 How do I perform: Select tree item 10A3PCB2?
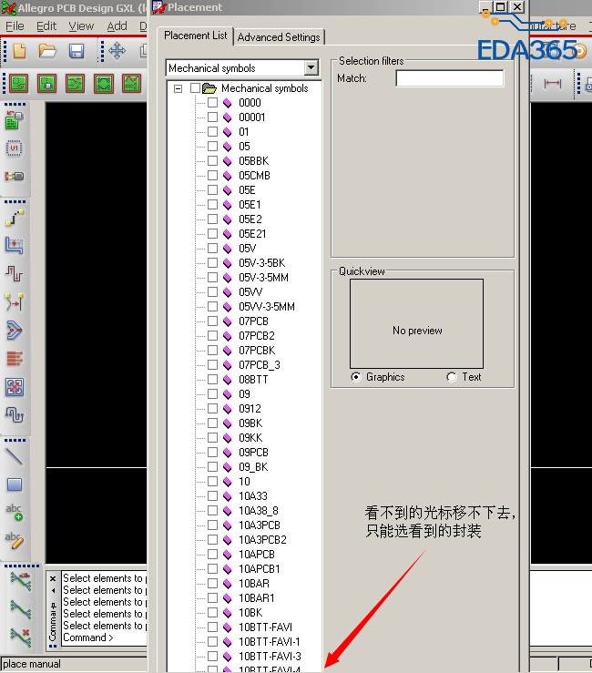pyautogui.click(x=262, y=539)
